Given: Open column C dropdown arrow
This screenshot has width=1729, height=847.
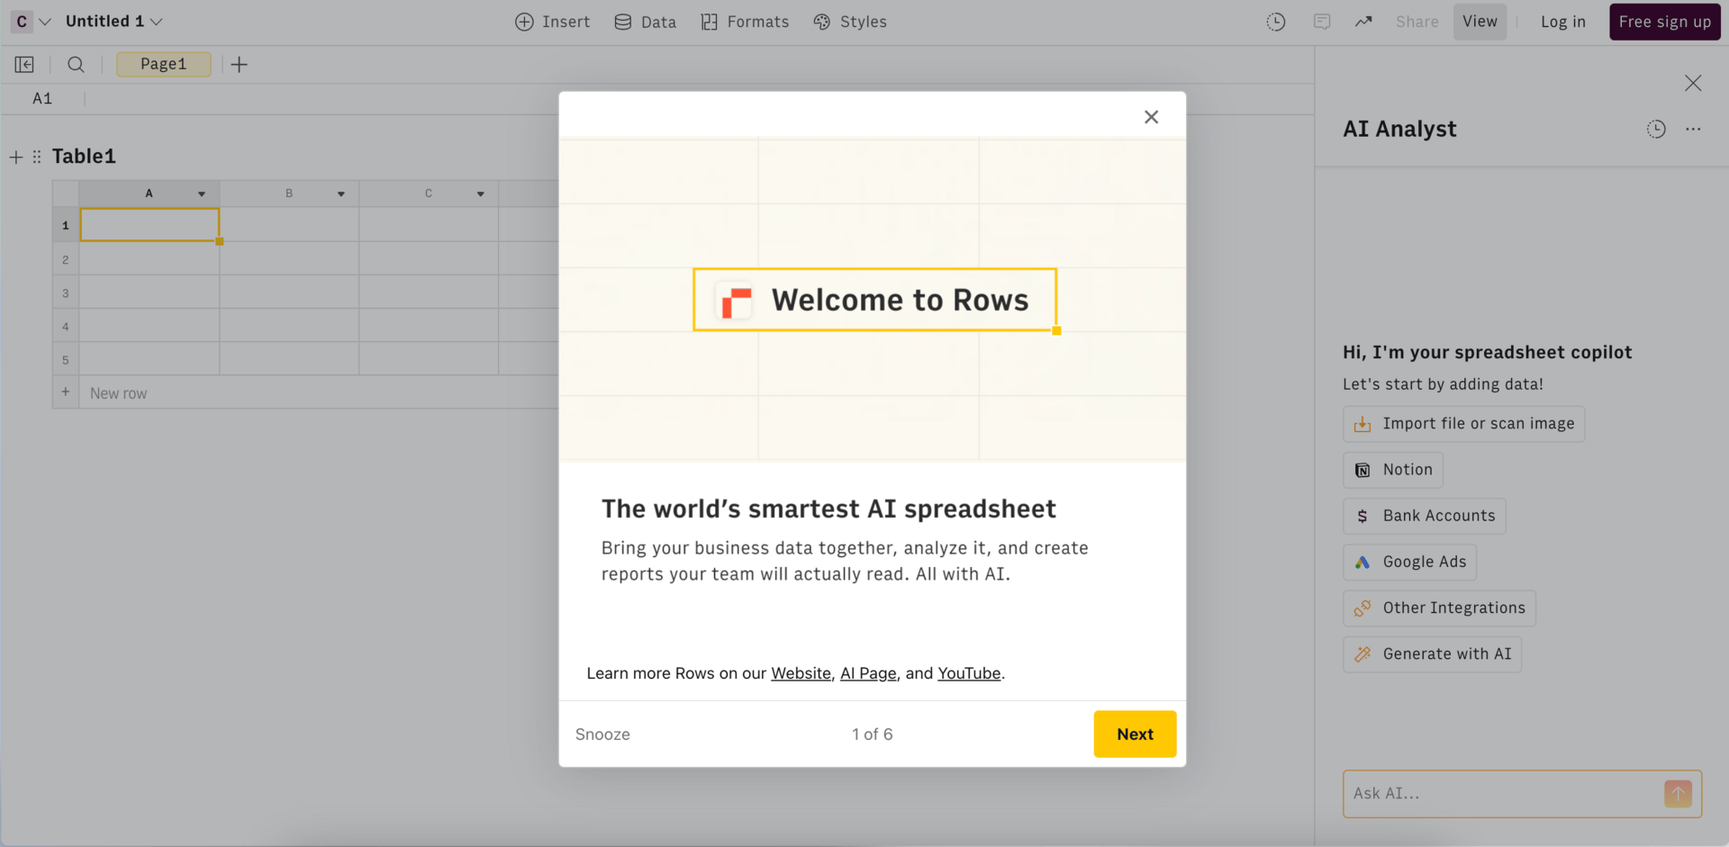Looking at the screenshot, I should (481, 194).
